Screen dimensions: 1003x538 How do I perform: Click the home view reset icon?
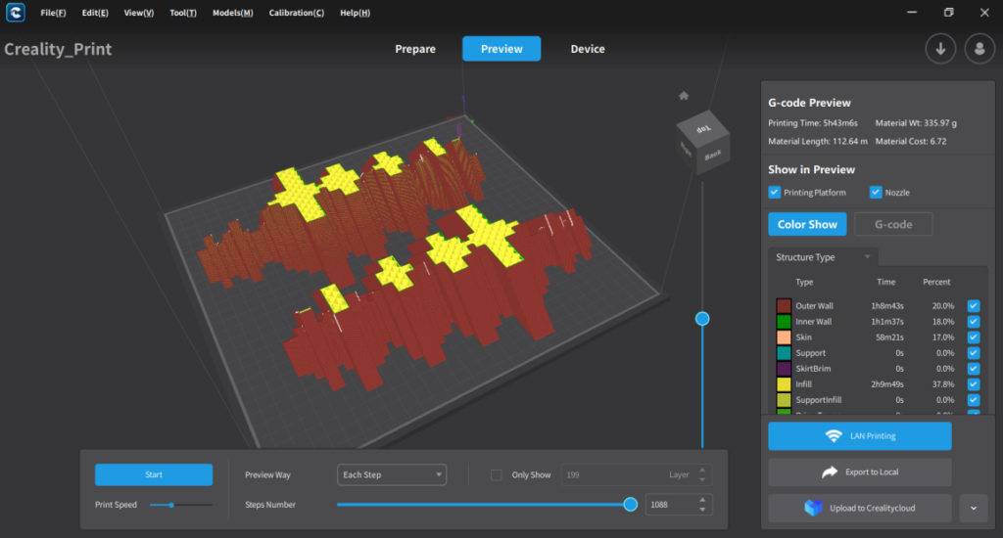[x=684, y=96]
